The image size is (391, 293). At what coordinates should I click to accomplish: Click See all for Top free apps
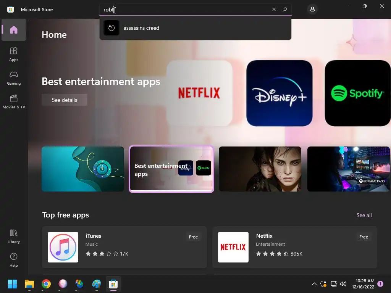pos(364,215)
